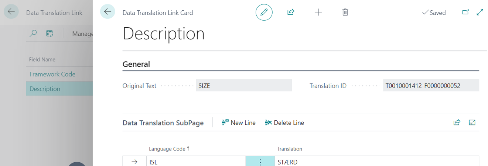The width and height of the screenshot is (488, 166).
Task: Click the share icon in card header
Action: [x=291, y=13]
